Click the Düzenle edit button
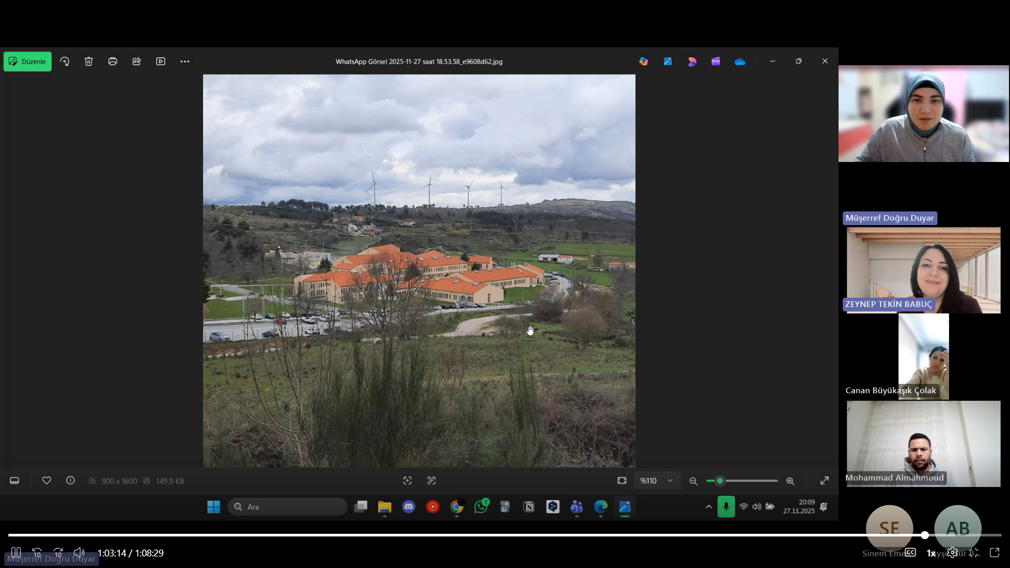 (27, 62)
